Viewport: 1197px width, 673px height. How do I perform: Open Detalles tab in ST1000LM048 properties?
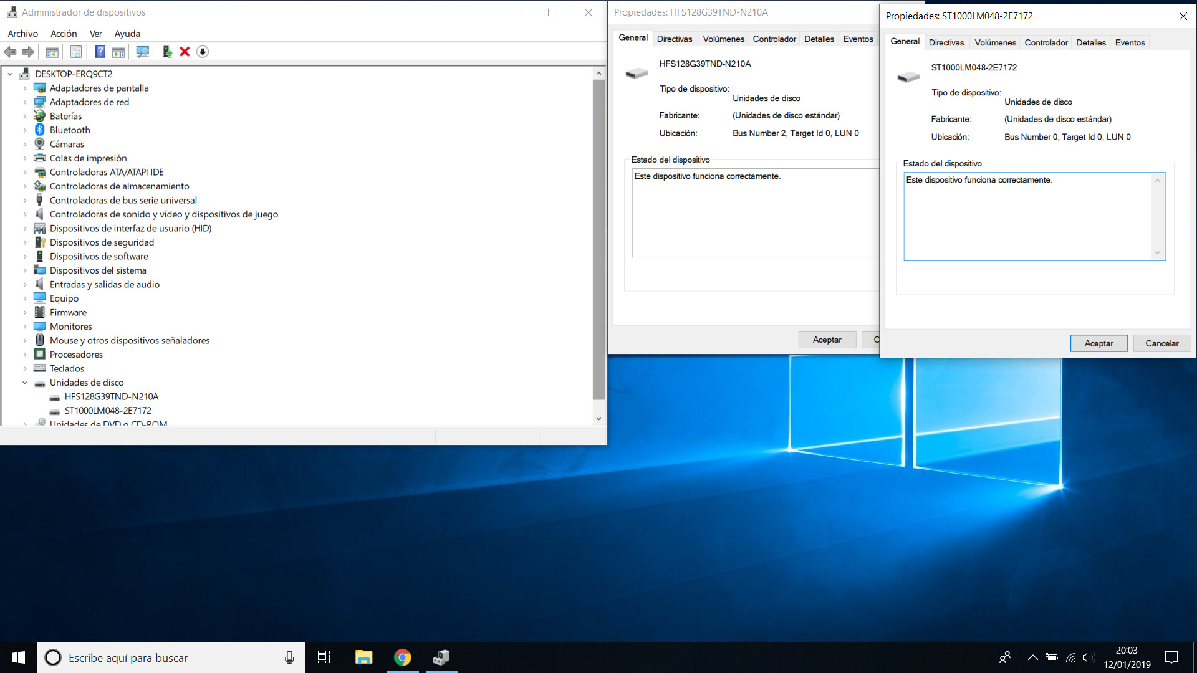tap(1090, 42)
